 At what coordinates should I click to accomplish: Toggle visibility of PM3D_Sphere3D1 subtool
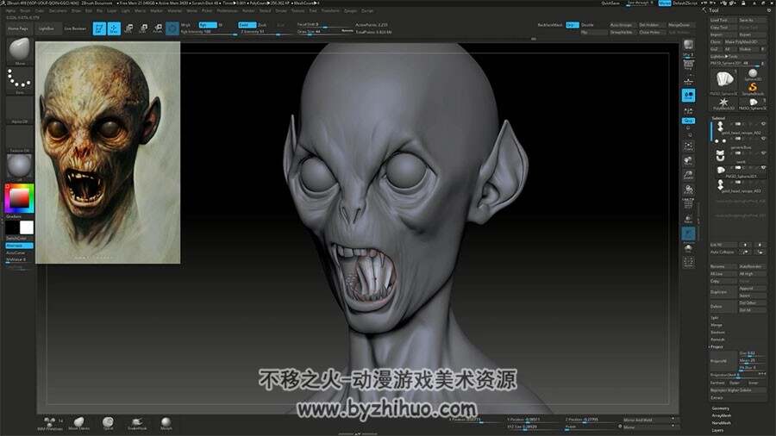coord(763,167)
